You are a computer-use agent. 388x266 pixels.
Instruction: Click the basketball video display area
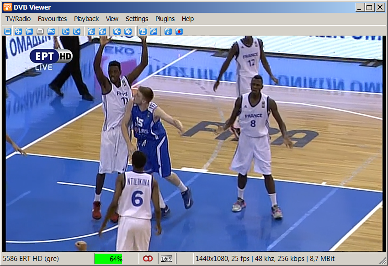pos(194,144)
